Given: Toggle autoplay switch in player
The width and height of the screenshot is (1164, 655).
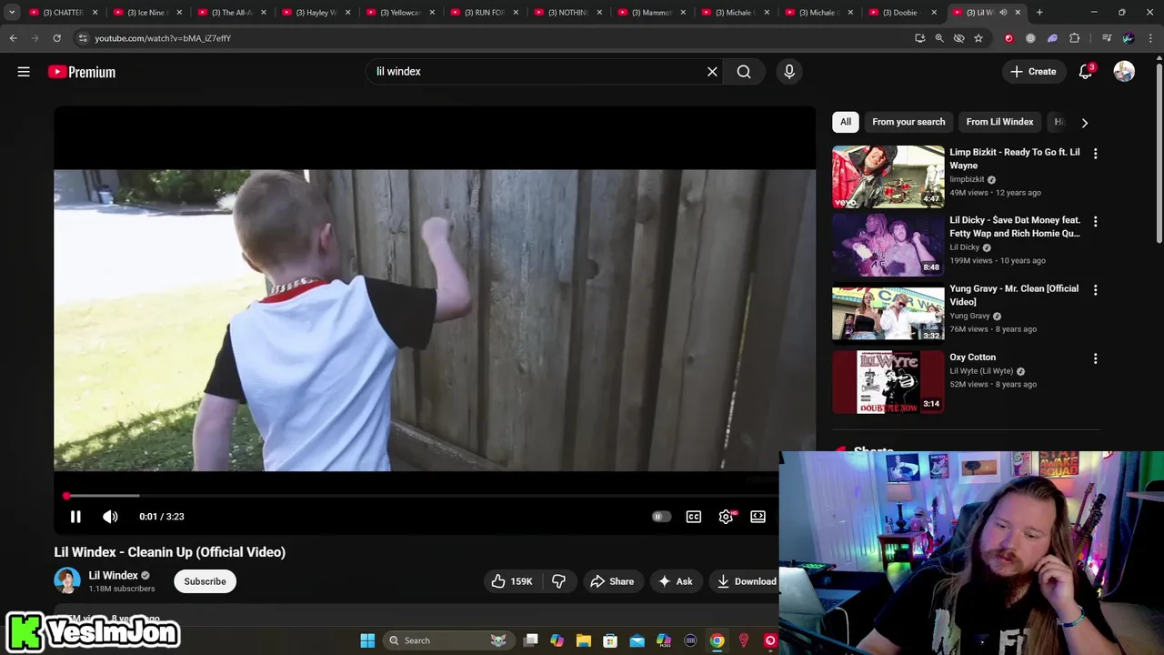Looking at the screenshot, I should [661, 517].
